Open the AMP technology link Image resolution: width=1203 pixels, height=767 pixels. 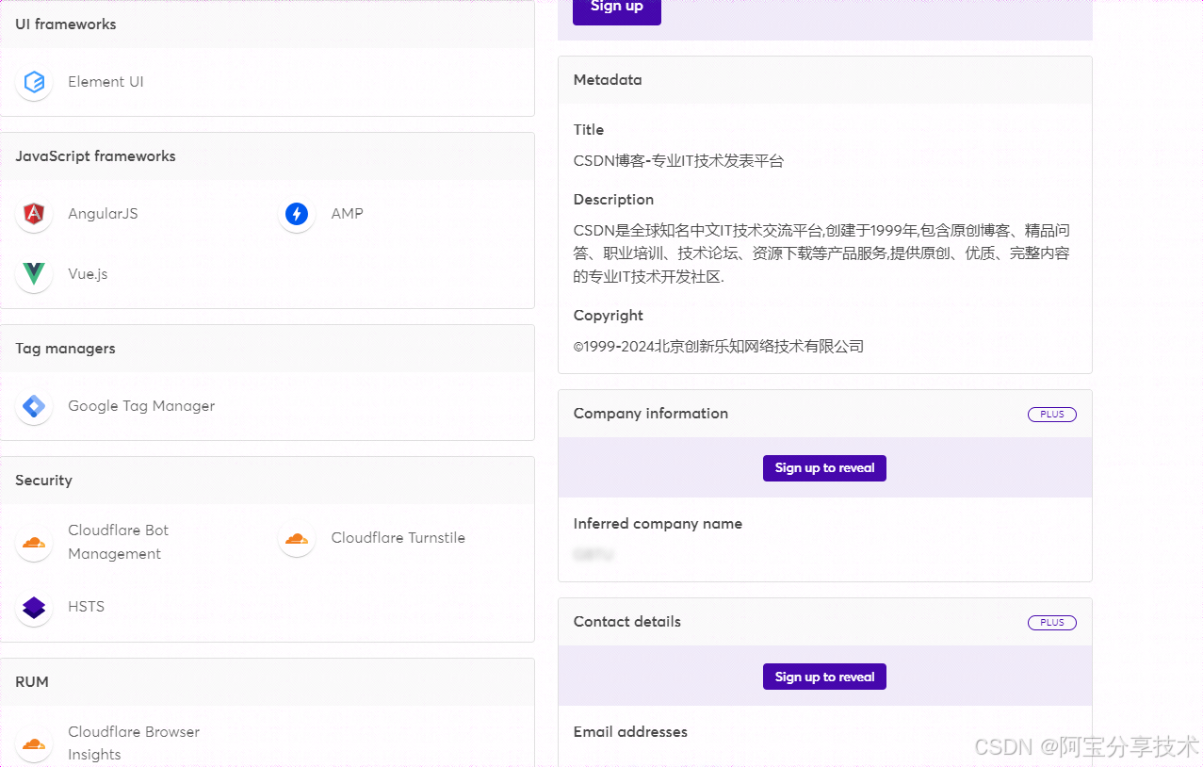click(x=347, y=214)
